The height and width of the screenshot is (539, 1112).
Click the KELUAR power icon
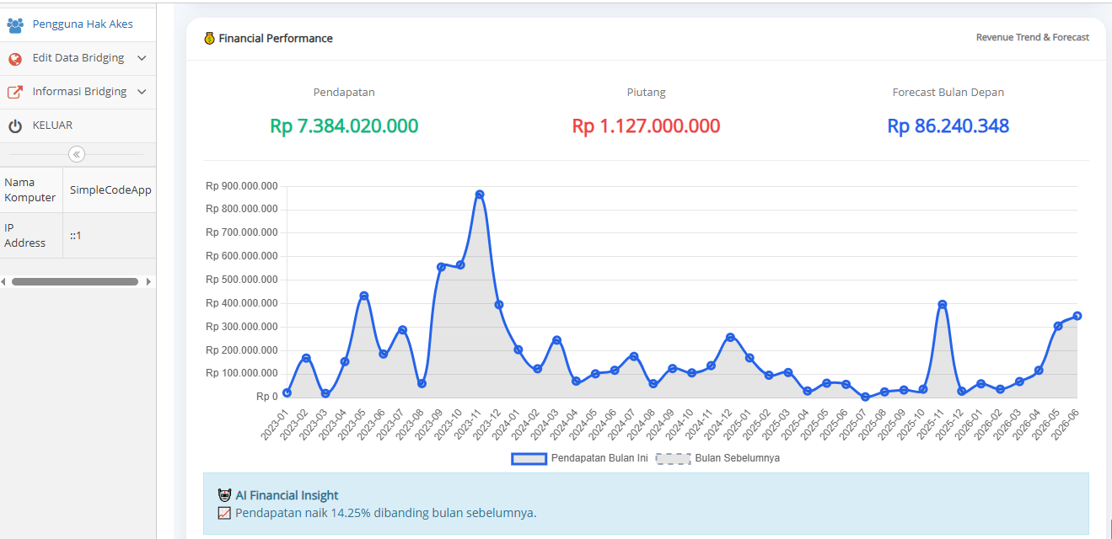click(15, 126)
